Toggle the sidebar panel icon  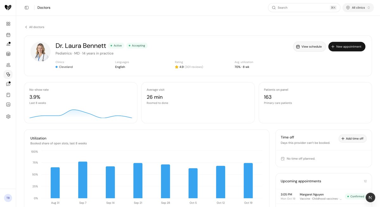point(27,8)
